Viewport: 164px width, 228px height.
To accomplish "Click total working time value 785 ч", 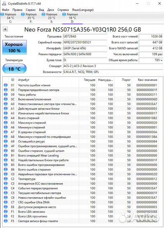I will pos(151,60).
